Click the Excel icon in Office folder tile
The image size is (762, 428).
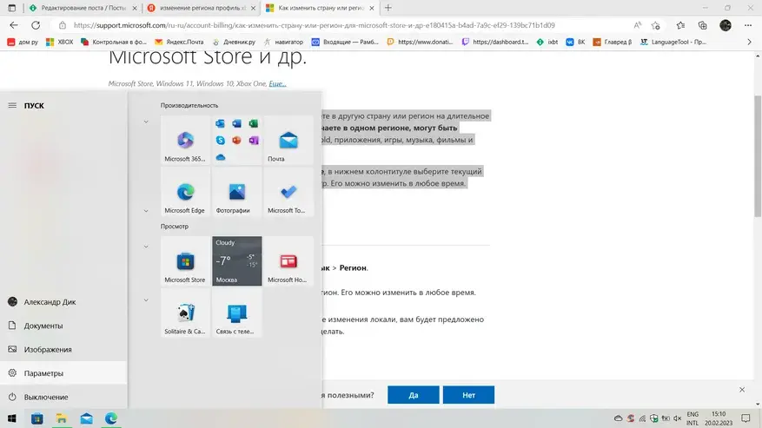[x=253, y=124]
